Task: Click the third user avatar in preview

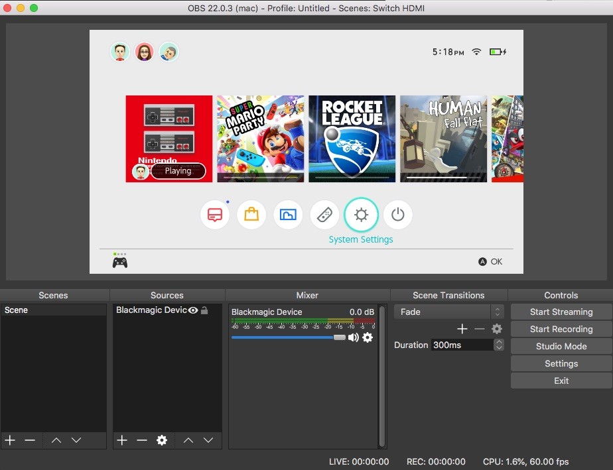Action: click(x=169, y=52)
